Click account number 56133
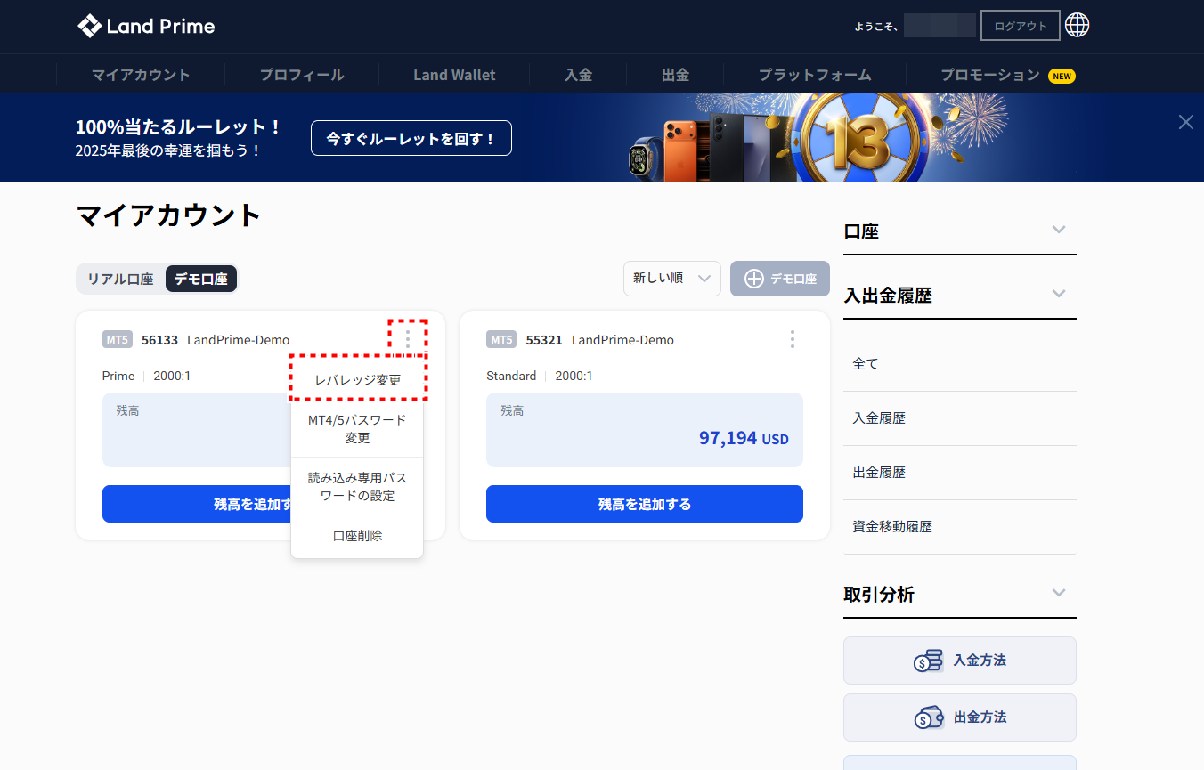The image size is (1204, 770). click(159, 340)
